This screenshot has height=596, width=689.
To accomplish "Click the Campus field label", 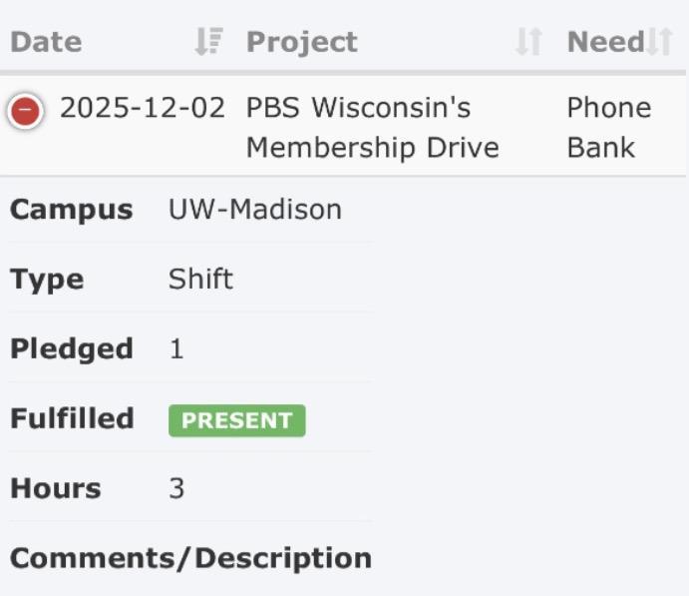I will (71, 210).
